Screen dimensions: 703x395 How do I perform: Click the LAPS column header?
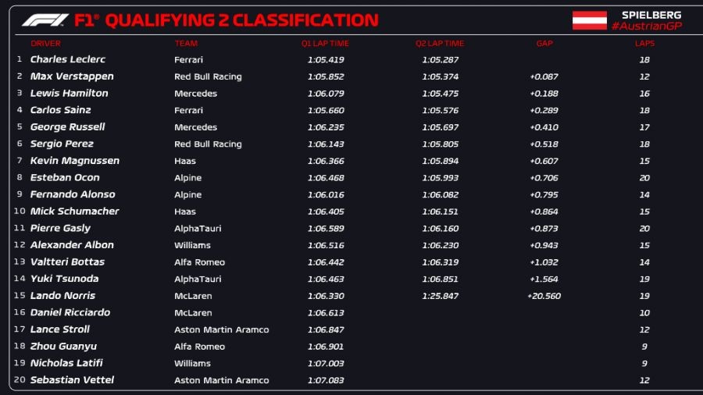(x=644, y=44)
